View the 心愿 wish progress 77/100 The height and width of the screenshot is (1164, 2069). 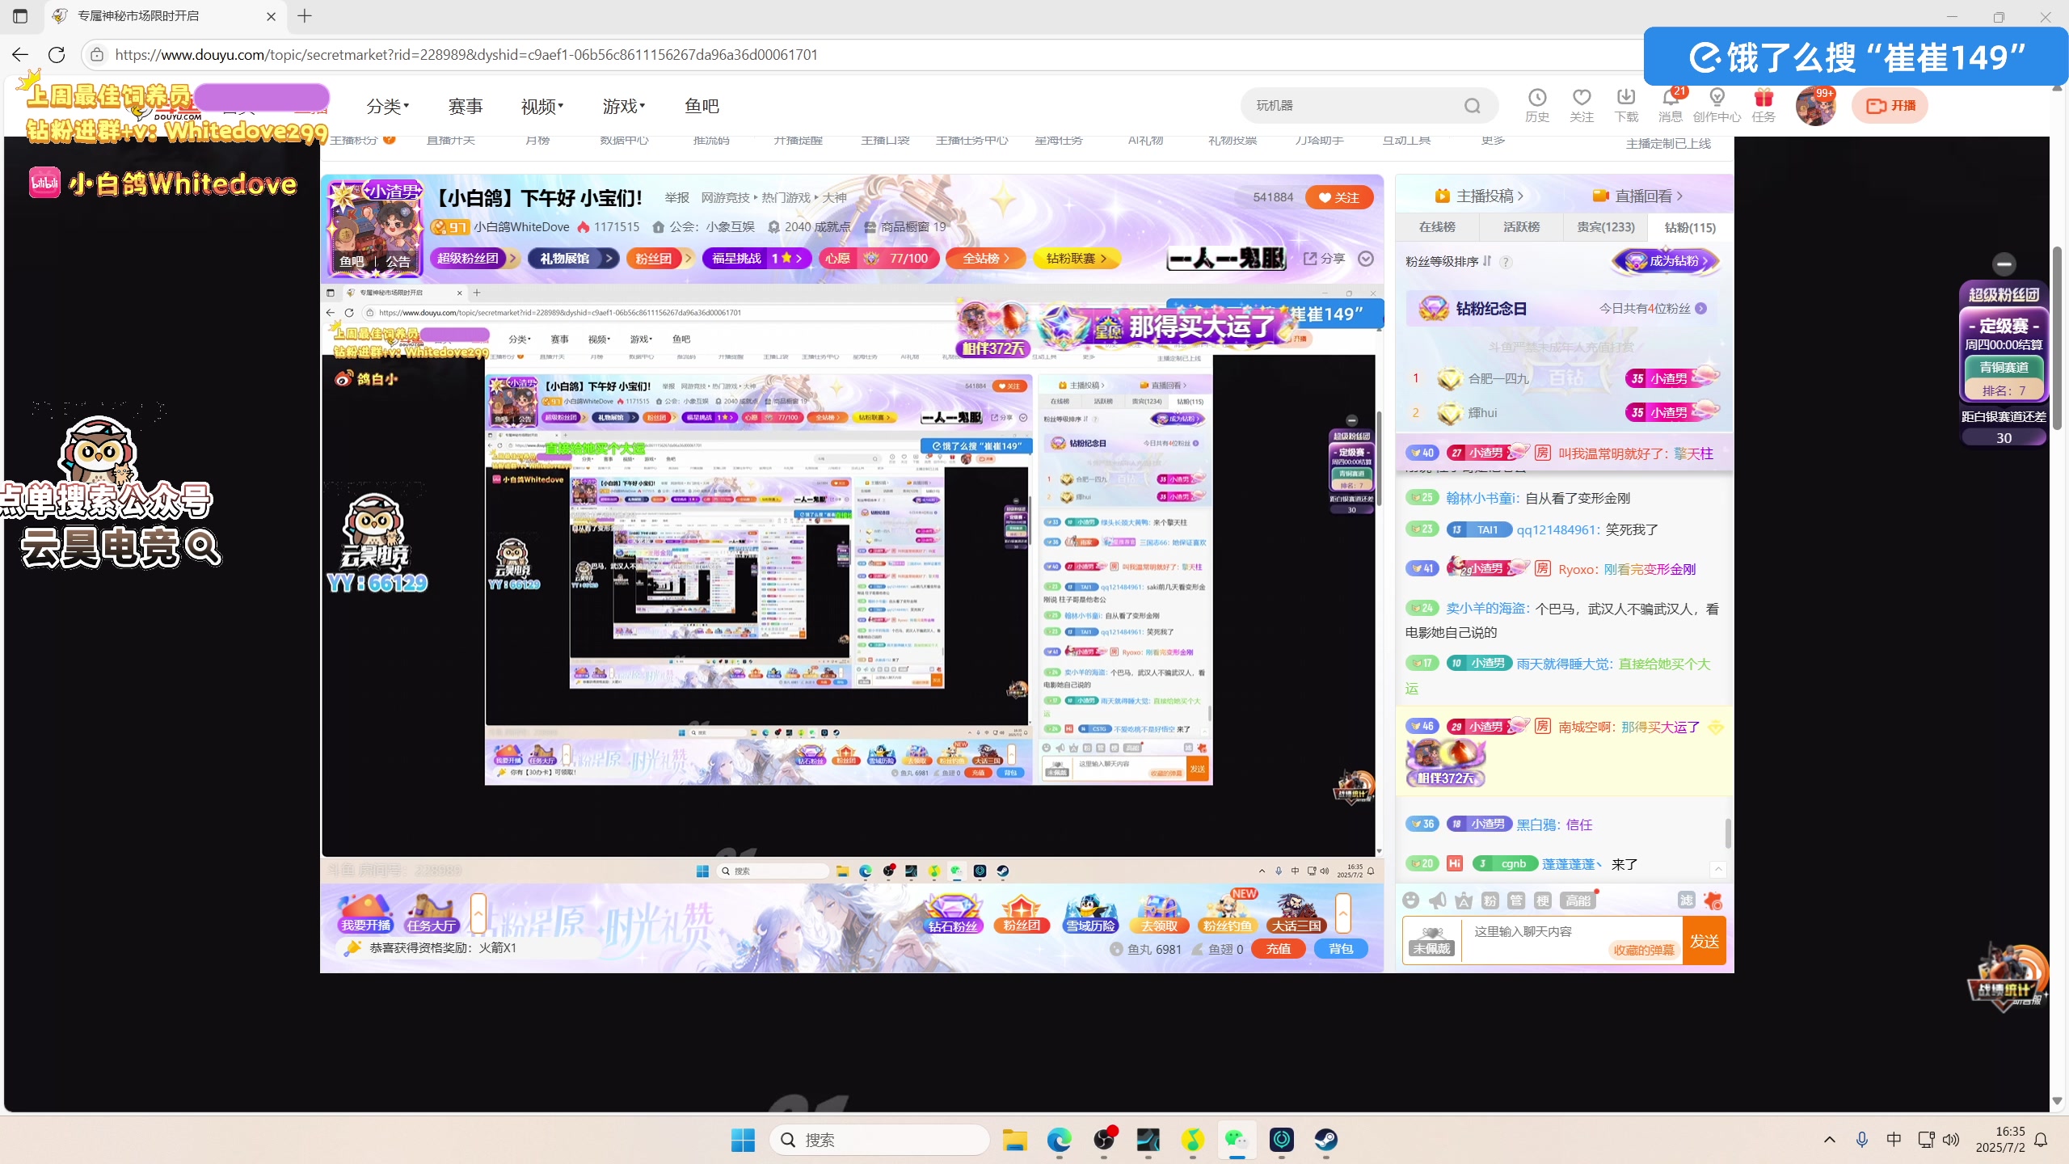(879, 258)
